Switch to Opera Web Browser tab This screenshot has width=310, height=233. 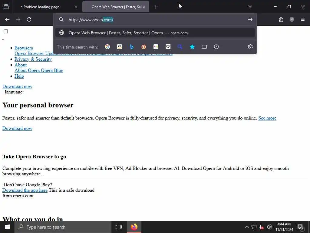tap(116, 7)
